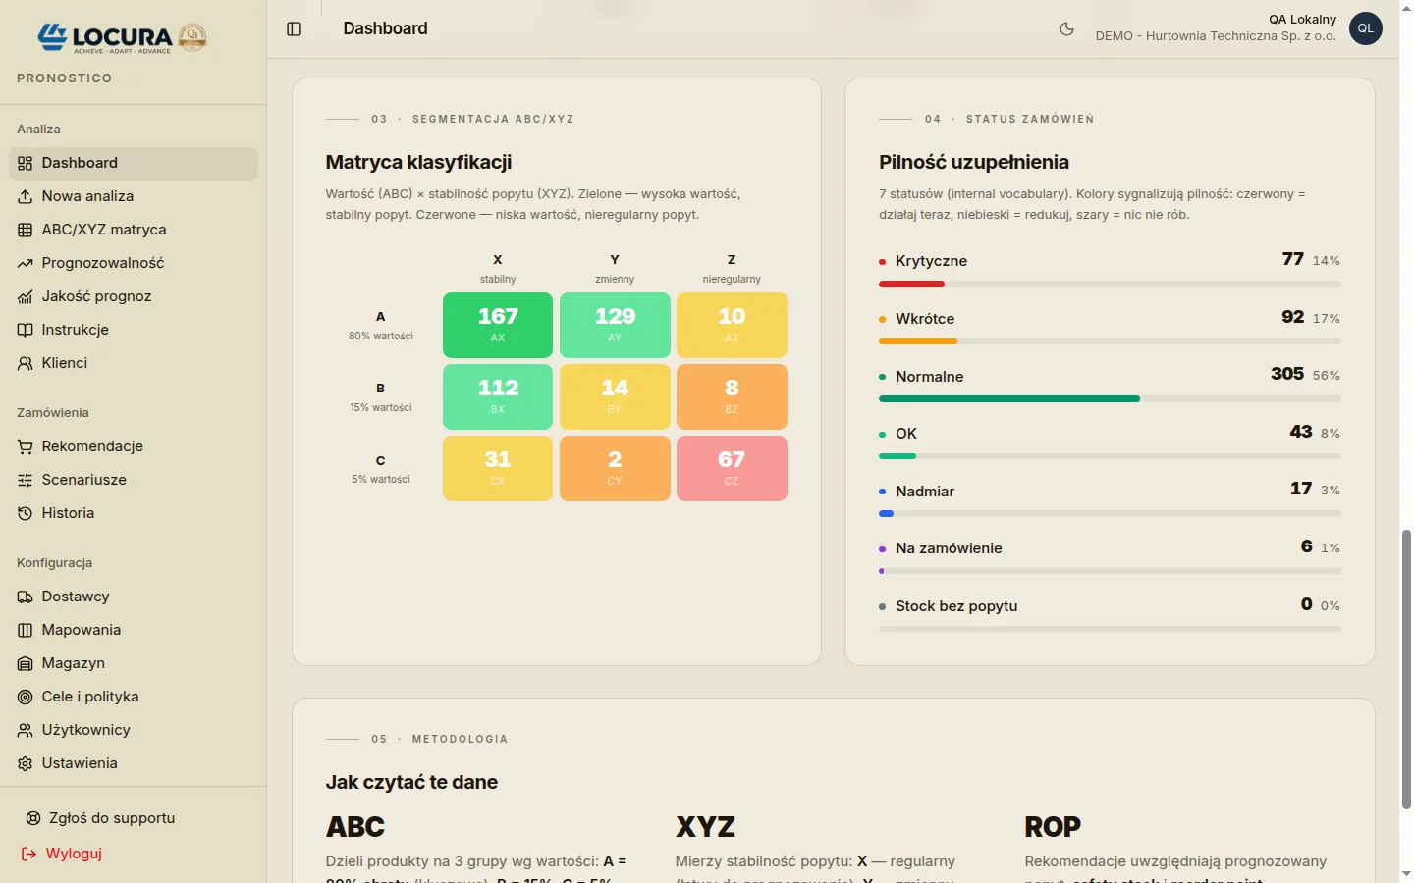Click the QA Lokalny user name
The height and width of the screenshot is (883, 1414).
coord(1302,19)
